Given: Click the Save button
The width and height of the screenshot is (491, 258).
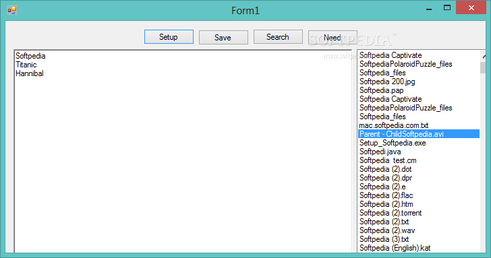Looking at the screenshot, I should point(223,37).
